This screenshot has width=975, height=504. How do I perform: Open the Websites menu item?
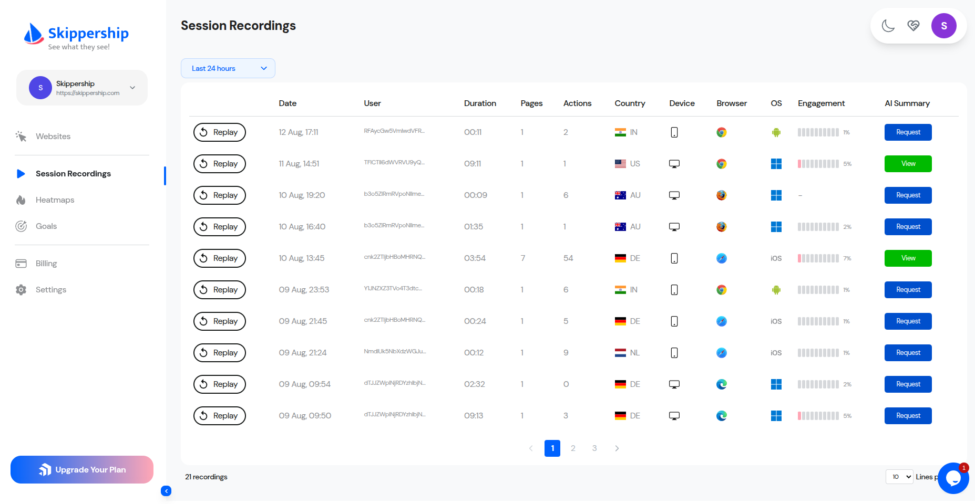click(x=53, y=136)
